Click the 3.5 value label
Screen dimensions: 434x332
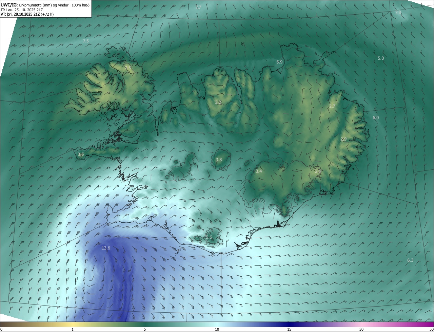pos(81,154)
